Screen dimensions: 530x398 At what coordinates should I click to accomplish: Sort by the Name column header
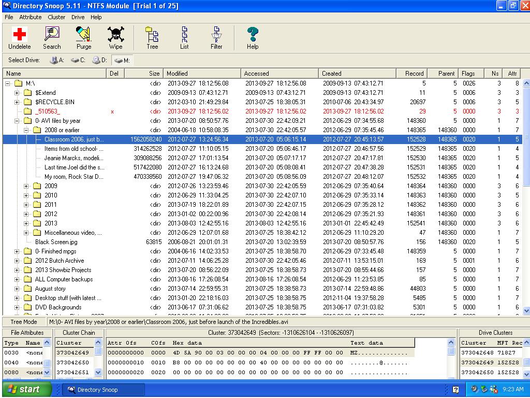[54, 74]
